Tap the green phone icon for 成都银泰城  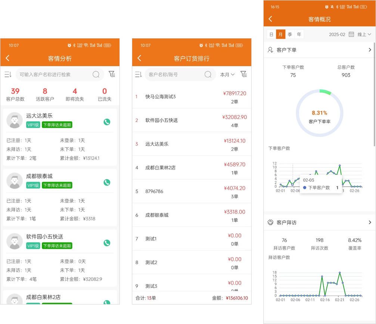[x=107, y=183]
